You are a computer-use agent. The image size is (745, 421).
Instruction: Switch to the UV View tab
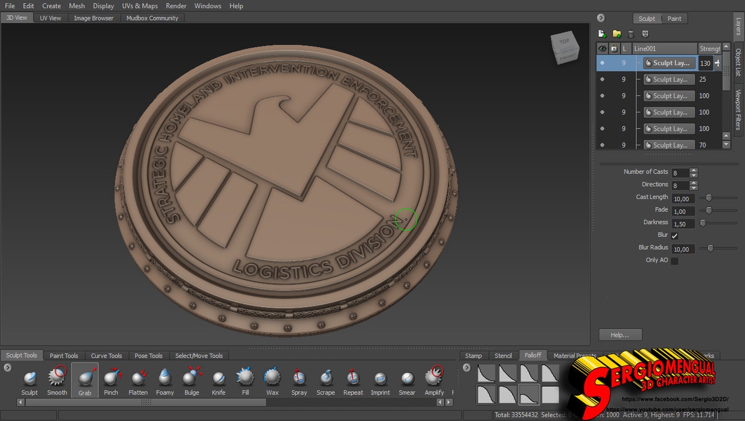click(51, 18)
